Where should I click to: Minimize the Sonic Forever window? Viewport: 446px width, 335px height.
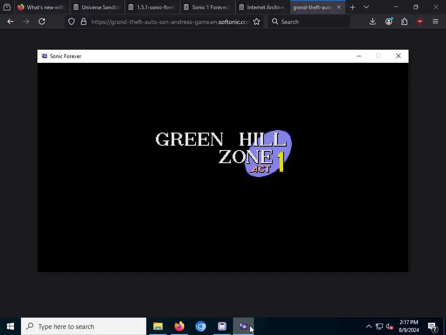[359, 56]
